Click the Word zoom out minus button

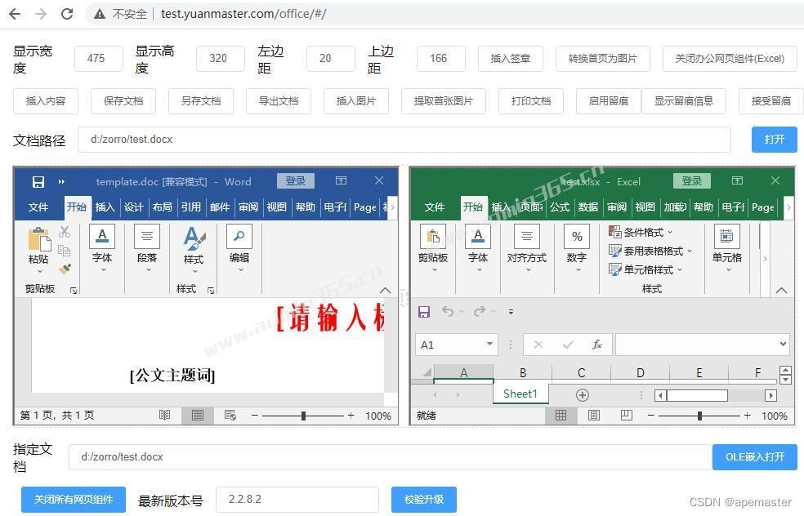[254, 416]
